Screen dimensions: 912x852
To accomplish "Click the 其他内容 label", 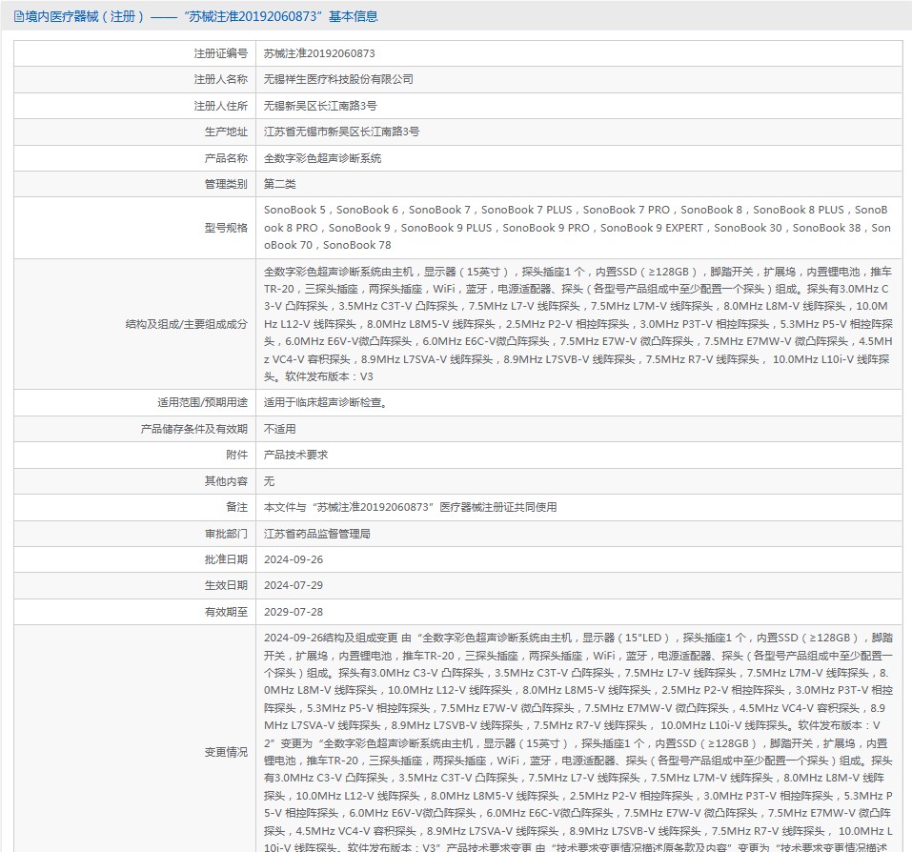I will pyautogui.click(x=226, y=481).
